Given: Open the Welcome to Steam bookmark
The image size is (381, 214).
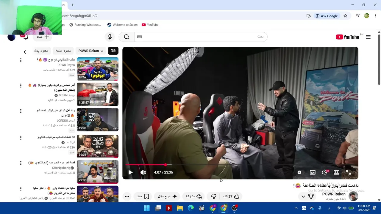Looking at the screenshot, I should [x=122, y=25].
